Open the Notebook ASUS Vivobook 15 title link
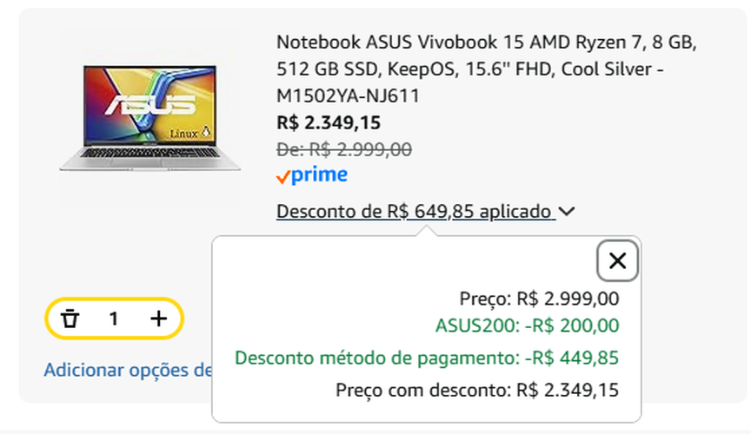Viewport: 751px width, 434px height. tap(486, 42)
